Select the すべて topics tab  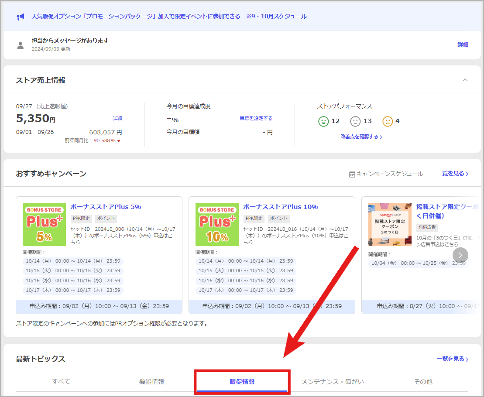tap(61, 382)
